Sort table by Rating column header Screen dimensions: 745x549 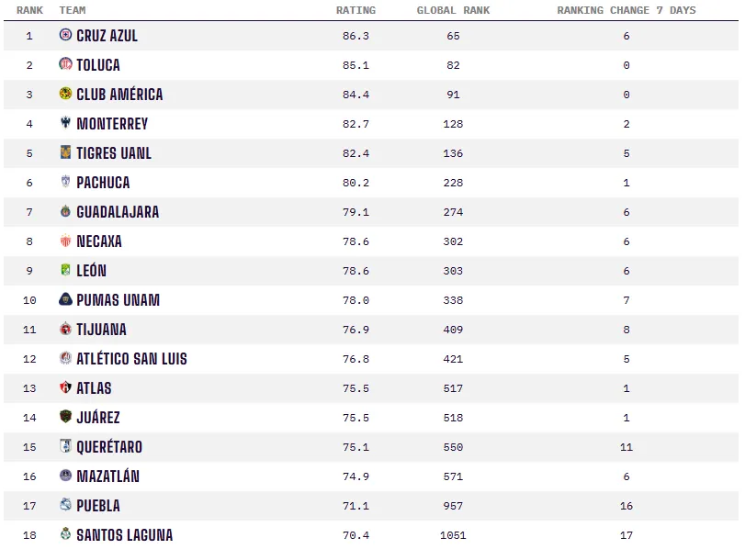pos(356,10)
